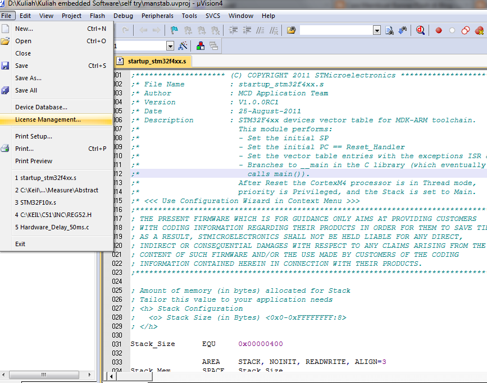Open the View menu
This screenshot has height=383, width=487.
[46, 16]
